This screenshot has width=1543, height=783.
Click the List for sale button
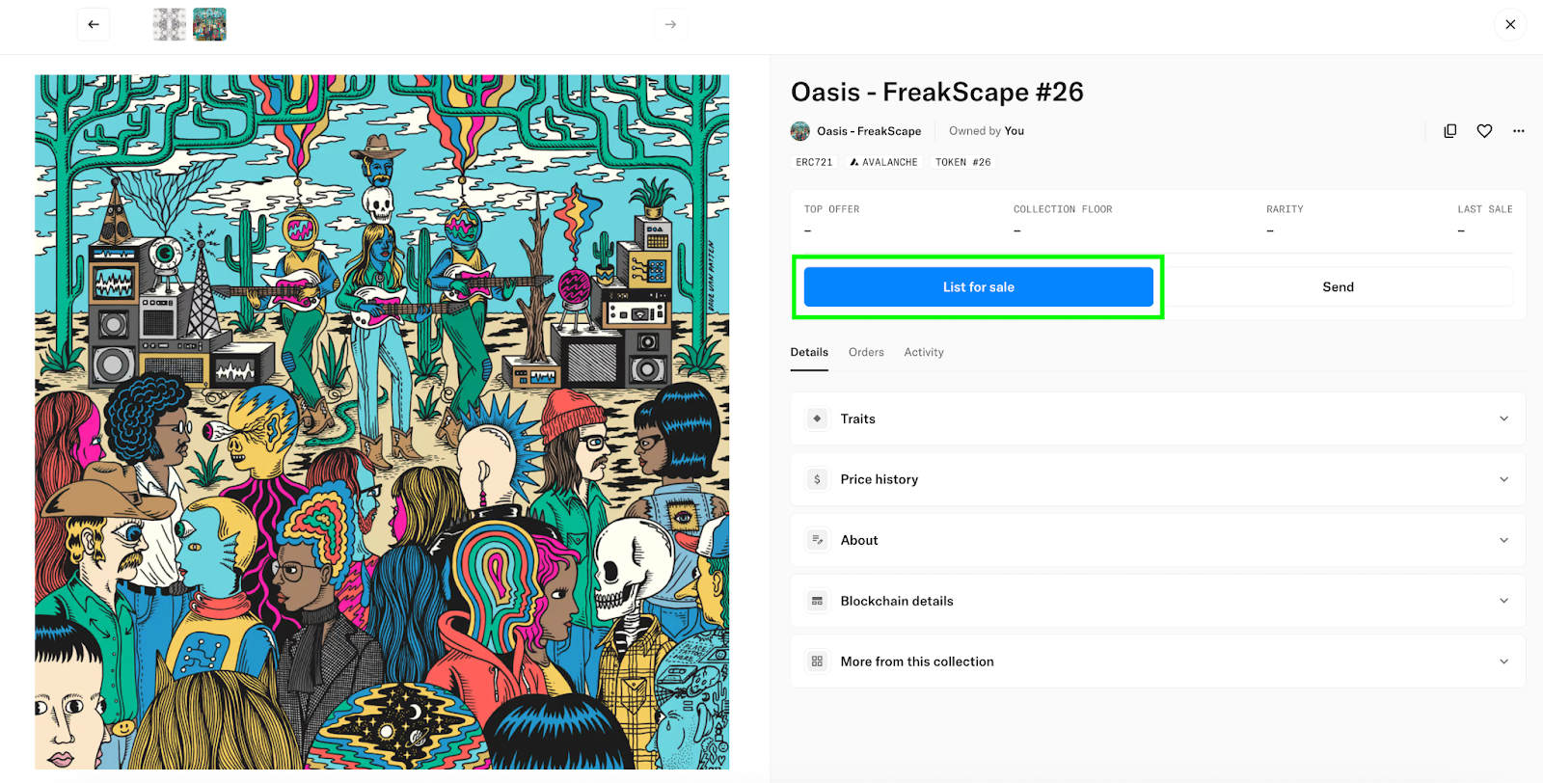[x=979, y=287]
